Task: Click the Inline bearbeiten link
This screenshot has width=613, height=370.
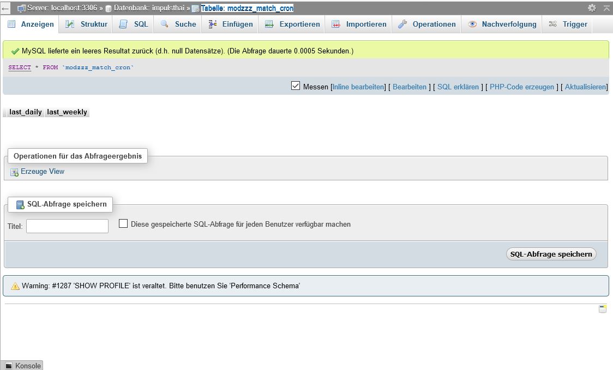Action: (358, 87)
